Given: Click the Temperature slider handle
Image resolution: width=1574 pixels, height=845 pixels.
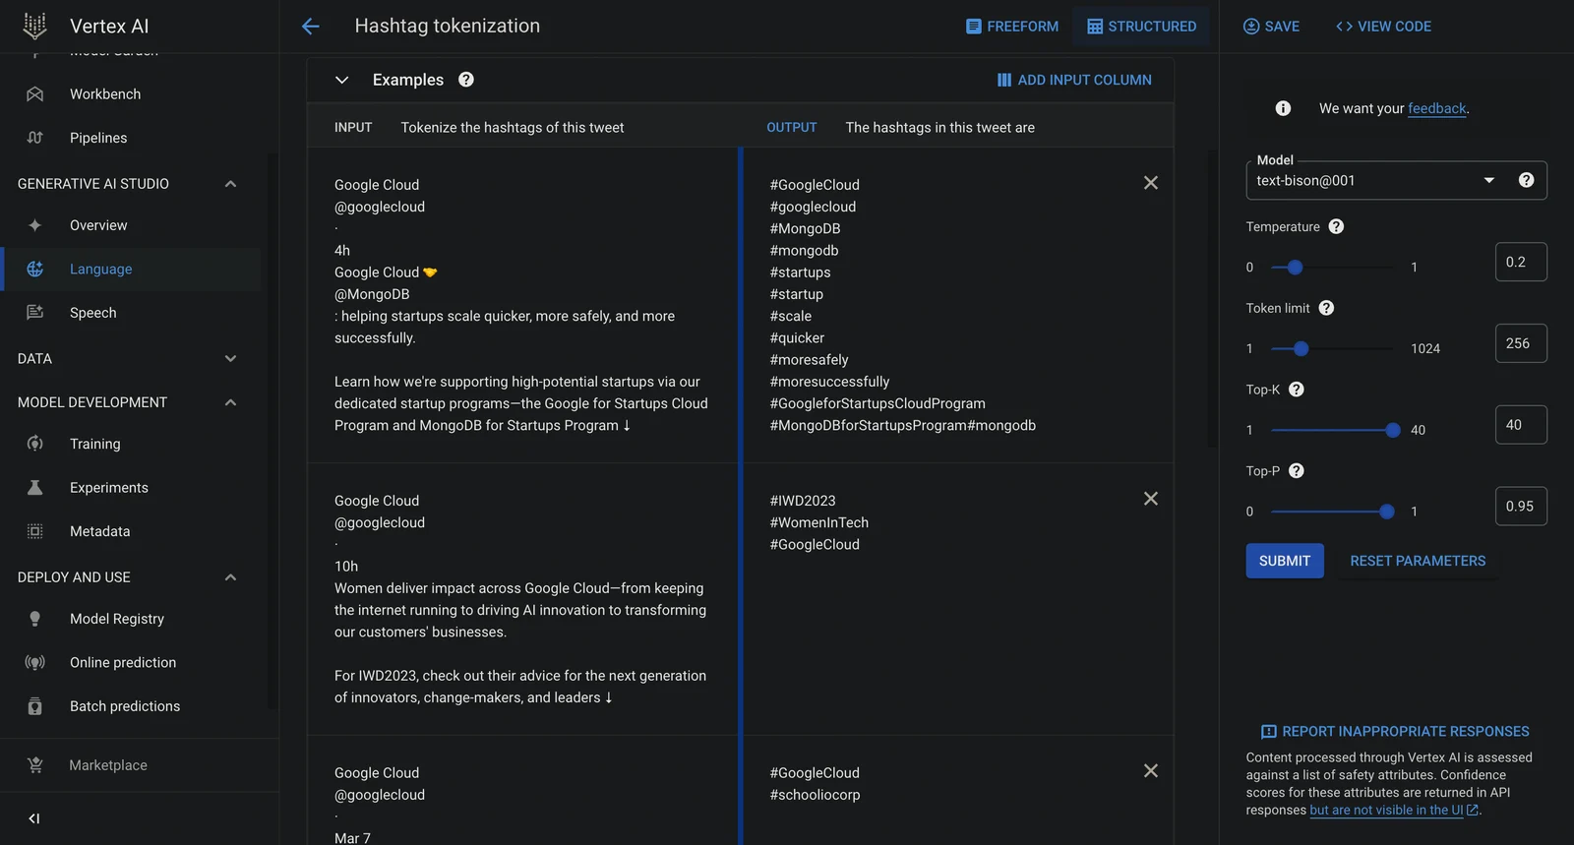Looking at the screenshot, I should coord(1295,267).
